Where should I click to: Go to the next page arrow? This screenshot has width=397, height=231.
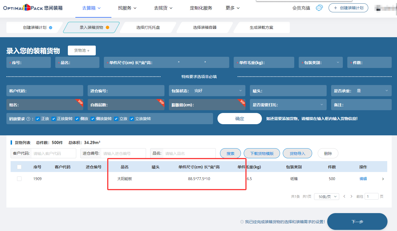pos(351,197)
